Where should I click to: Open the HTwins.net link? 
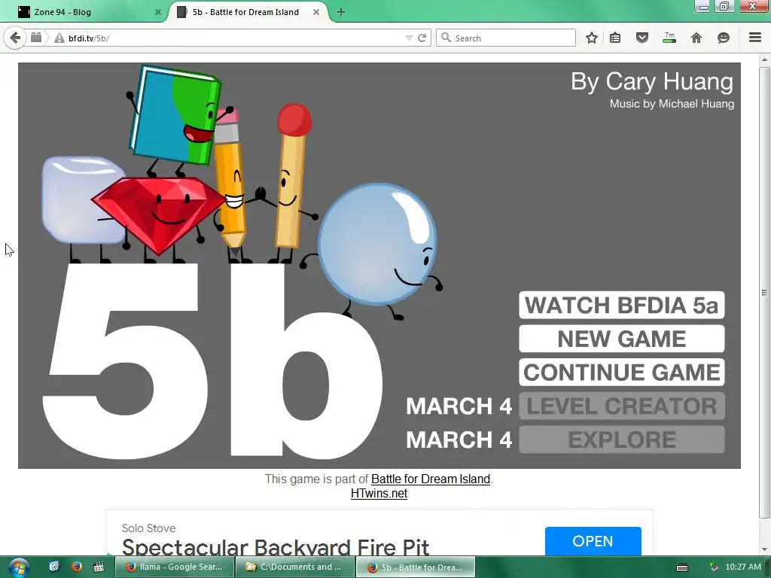point(379,493)
